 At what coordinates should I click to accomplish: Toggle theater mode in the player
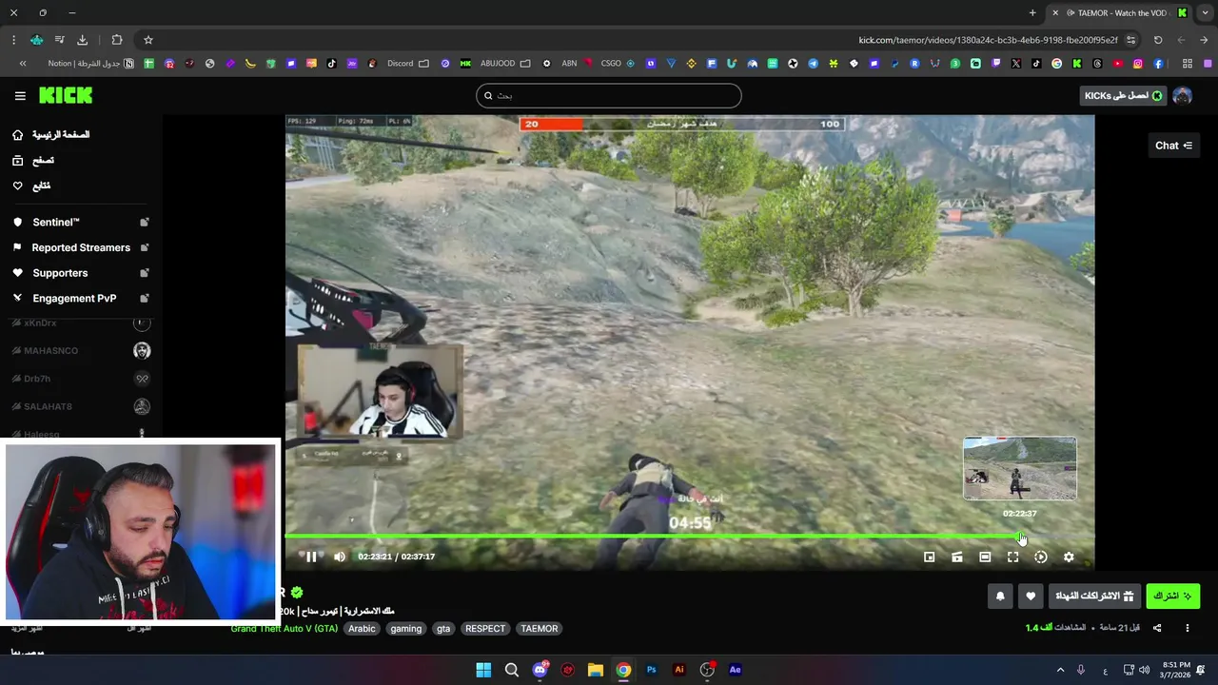(985, 557)
